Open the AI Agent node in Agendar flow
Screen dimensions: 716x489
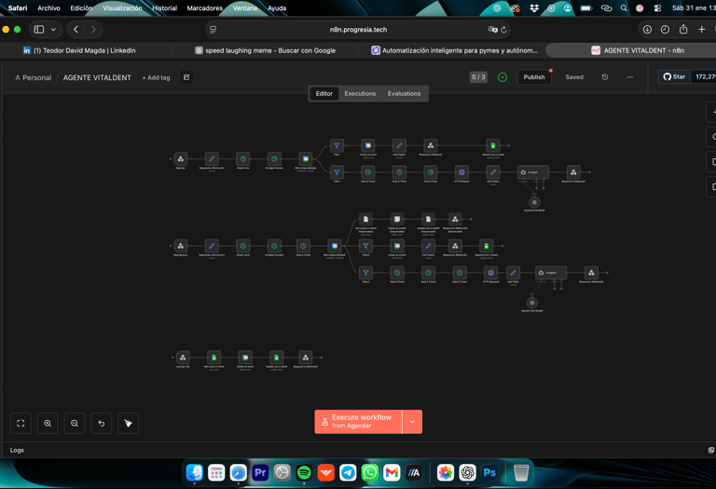(533, 172)
